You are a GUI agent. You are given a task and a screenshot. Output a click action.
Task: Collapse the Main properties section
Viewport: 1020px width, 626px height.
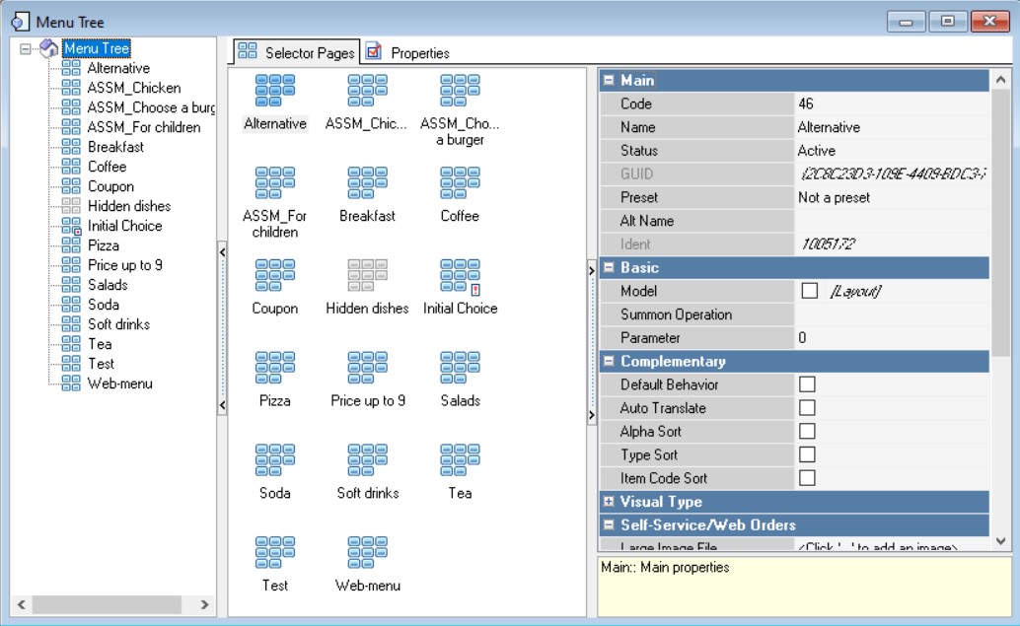[x=610, y=81]
